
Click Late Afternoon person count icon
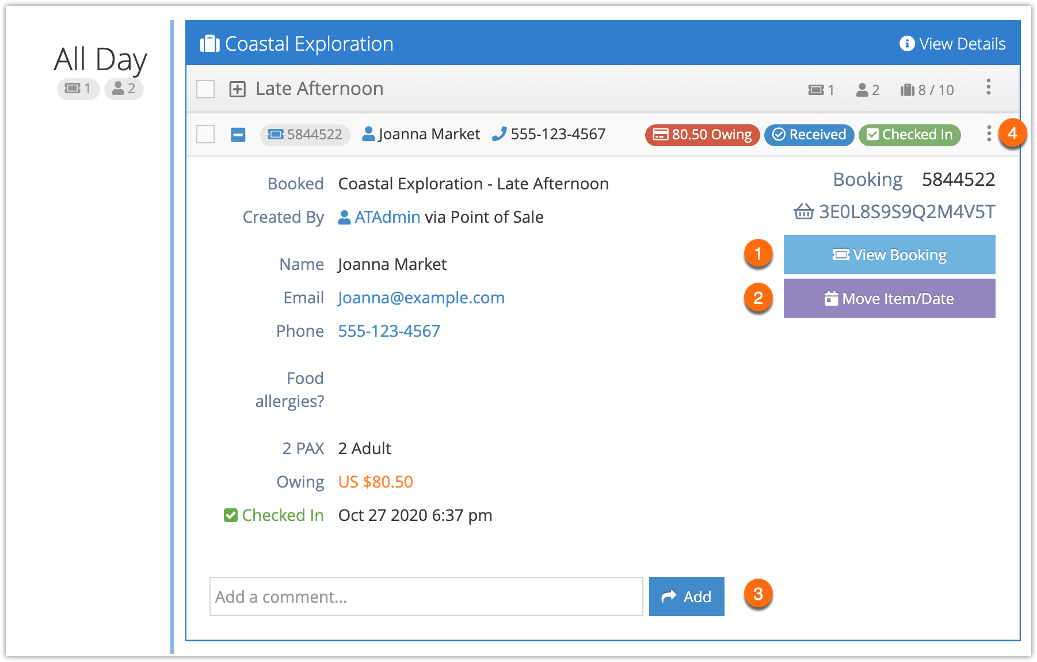pos(862,90)
